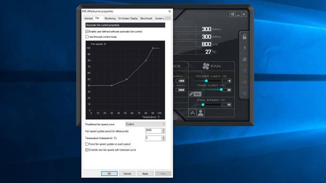Click the Windows startup icon in Afterburner
The image size is (326, 183).
pyautogui.click(x=232, y=14)
